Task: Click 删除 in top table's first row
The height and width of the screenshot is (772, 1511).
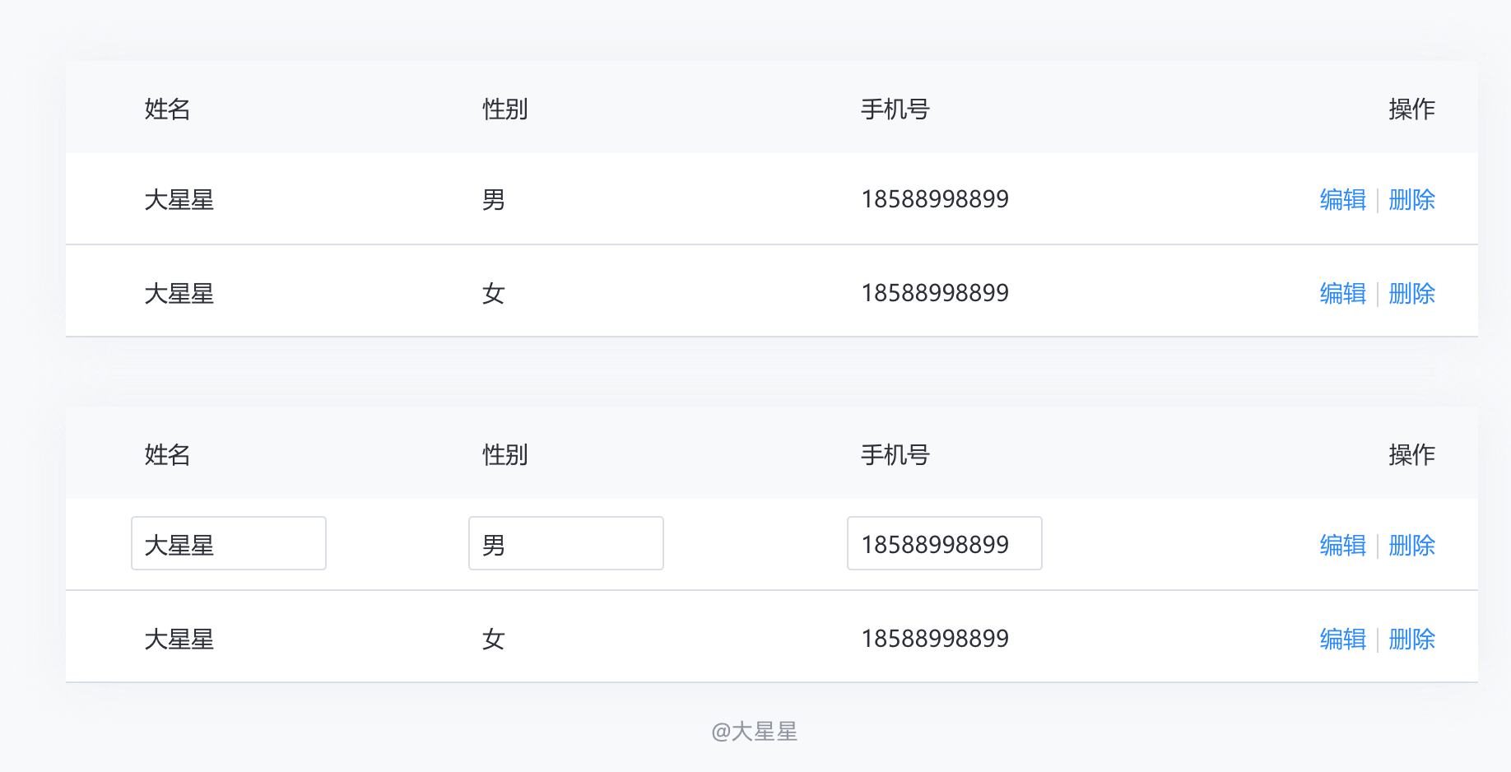Action: point(1411,200)
